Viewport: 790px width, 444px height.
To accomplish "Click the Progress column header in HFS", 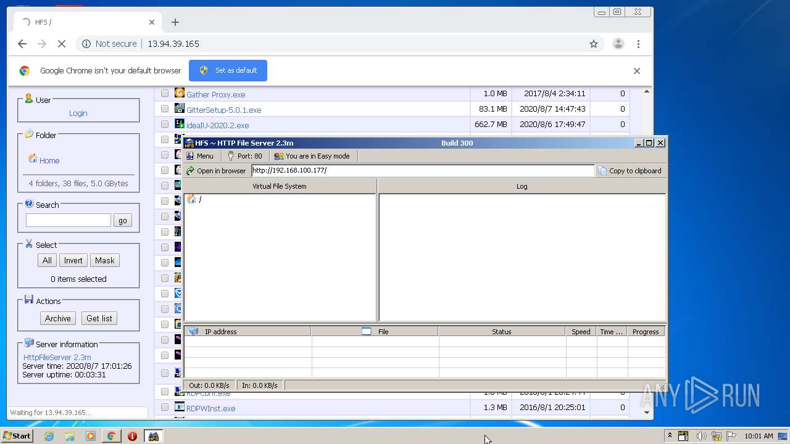I will [646, 332].
